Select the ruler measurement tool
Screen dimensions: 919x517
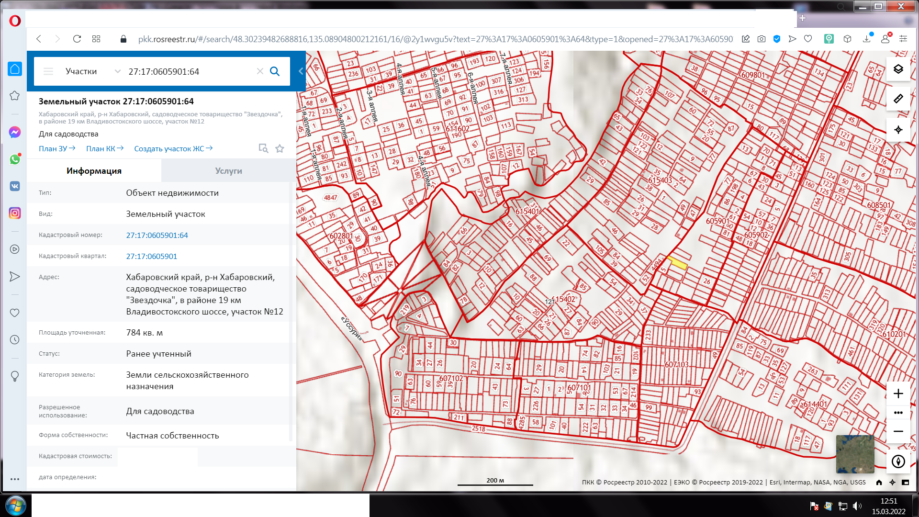[x=898, y=99]
